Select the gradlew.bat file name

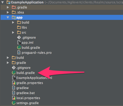pos(26,93)
